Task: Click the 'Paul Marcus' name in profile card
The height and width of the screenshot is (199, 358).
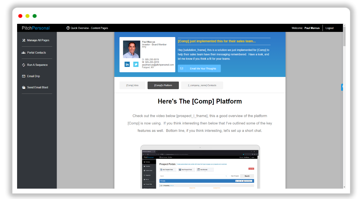Action: click(149, 42)
